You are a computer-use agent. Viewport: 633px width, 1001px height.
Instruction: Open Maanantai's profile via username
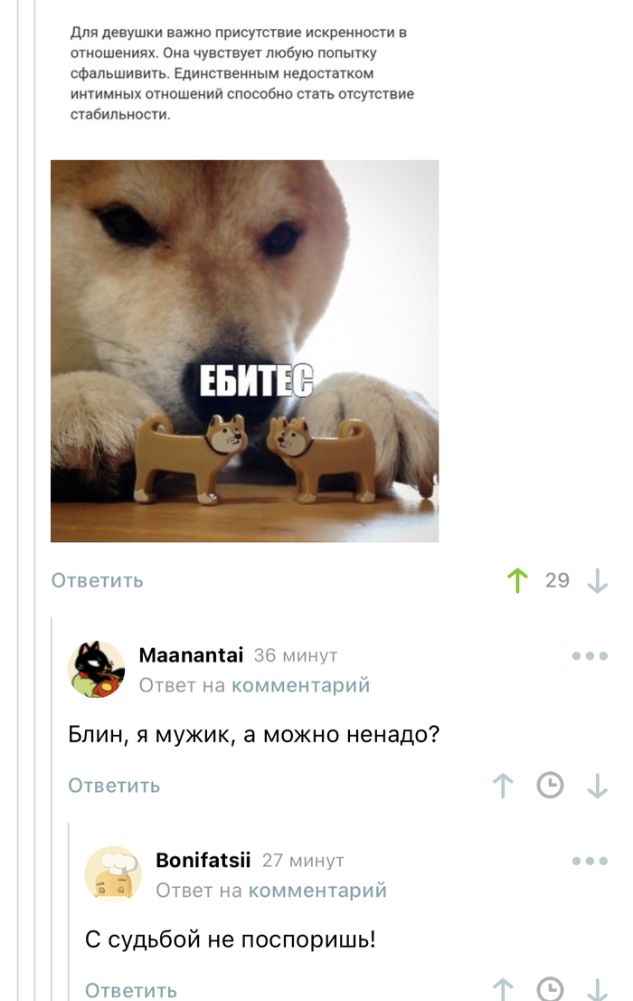coord(192,655)
